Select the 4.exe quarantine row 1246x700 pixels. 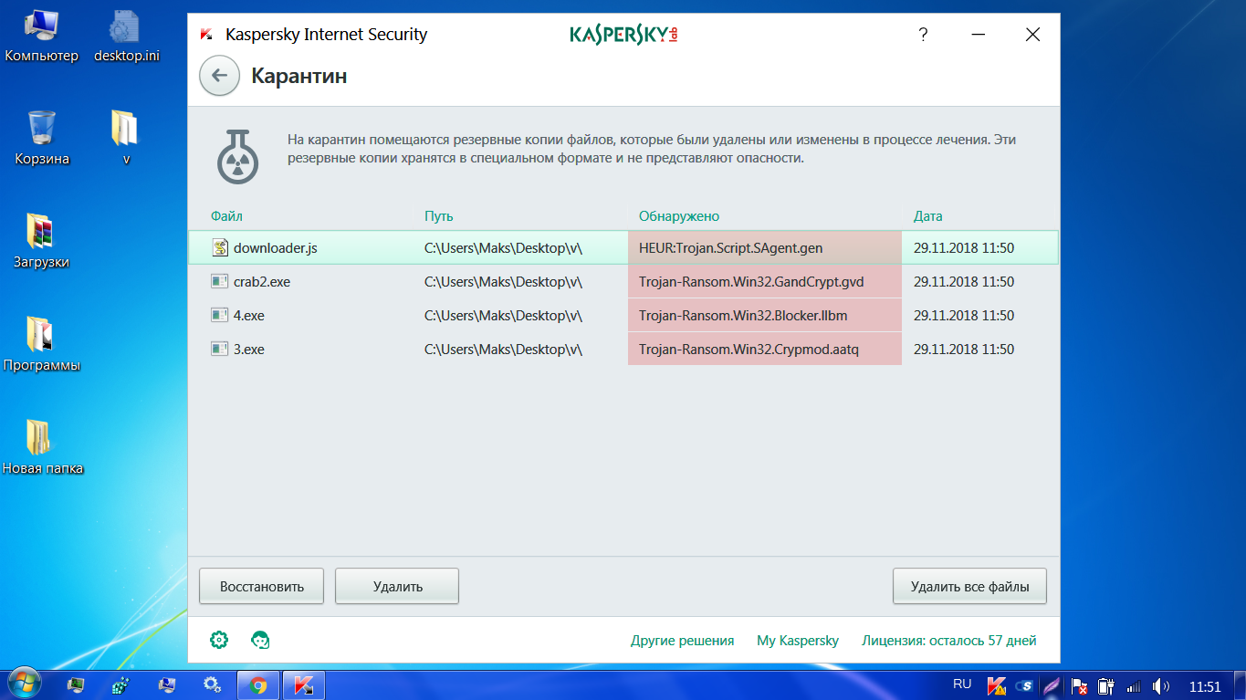(623, 316)
